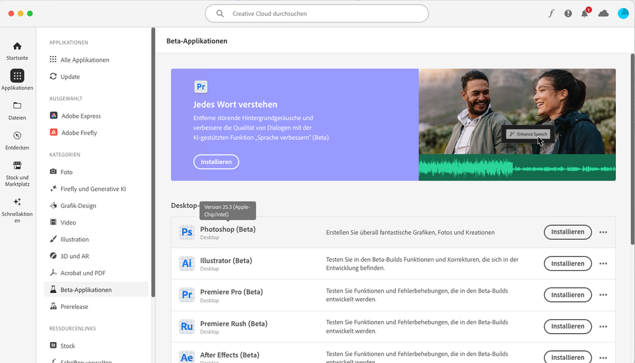Open the Prerelease category
The height and width of the screenshot is (363, 635).
[96, 306]
